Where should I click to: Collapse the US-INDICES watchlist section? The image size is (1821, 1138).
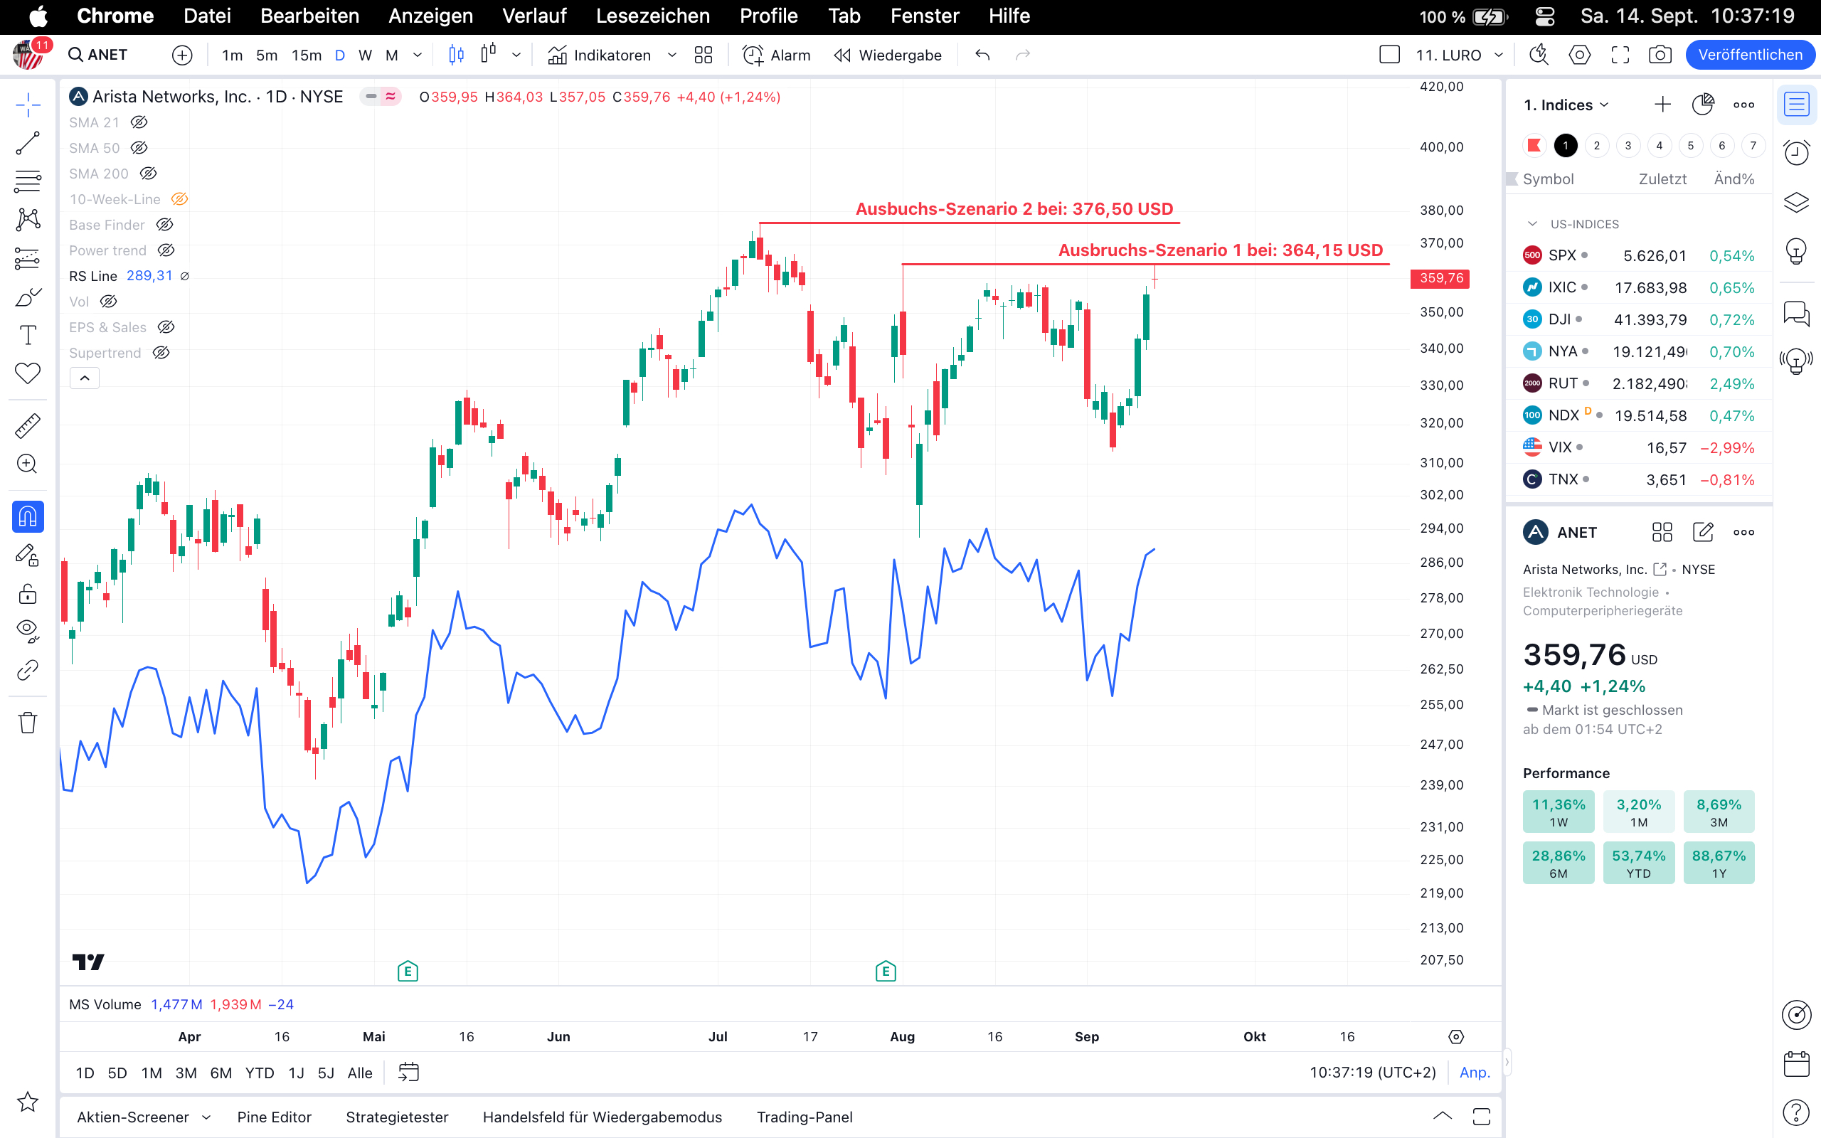1532,224
